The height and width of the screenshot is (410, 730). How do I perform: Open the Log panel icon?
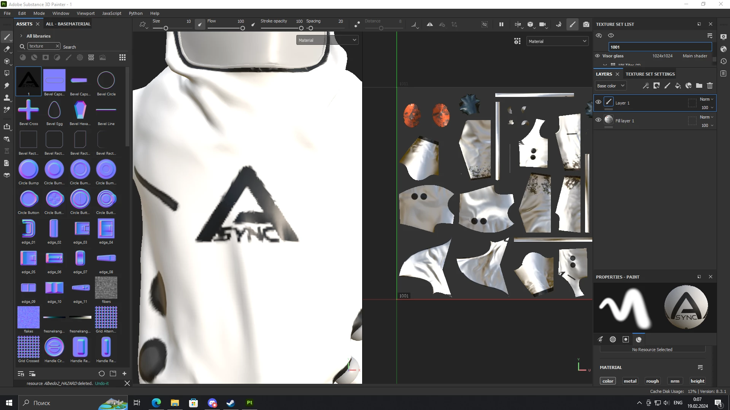click(x=724, y=73)
